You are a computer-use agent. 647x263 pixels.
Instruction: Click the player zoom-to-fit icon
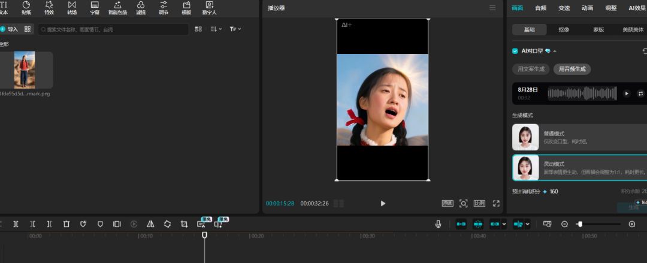(463, 203)
